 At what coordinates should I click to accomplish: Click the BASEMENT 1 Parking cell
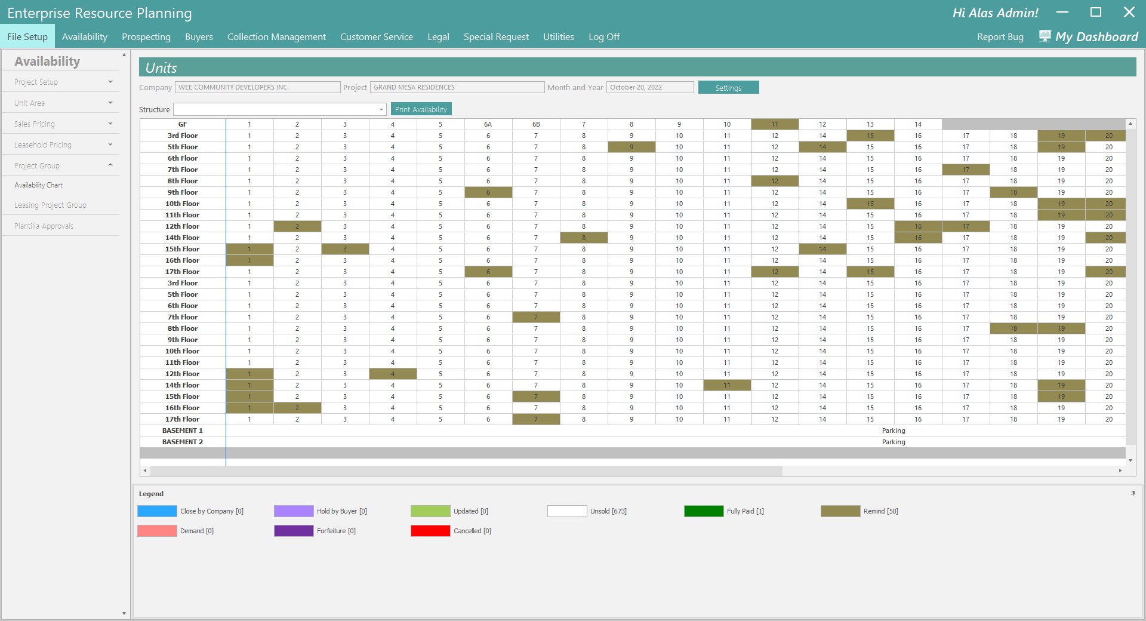[676, 431]
